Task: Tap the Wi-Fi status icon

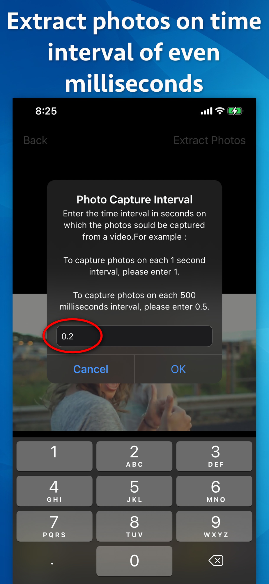Action: pos(220,111)
